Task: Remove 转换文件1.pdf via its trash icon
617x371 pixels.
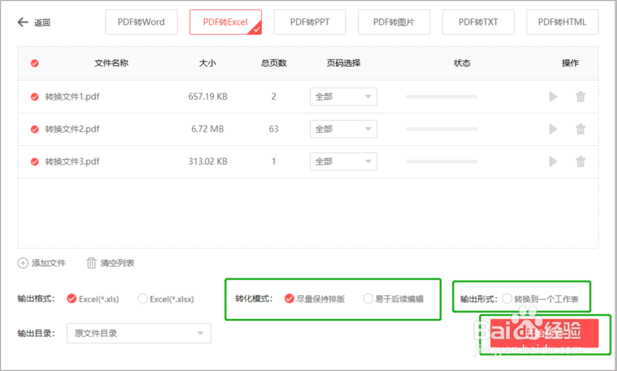Action: [x=581, y=96]
